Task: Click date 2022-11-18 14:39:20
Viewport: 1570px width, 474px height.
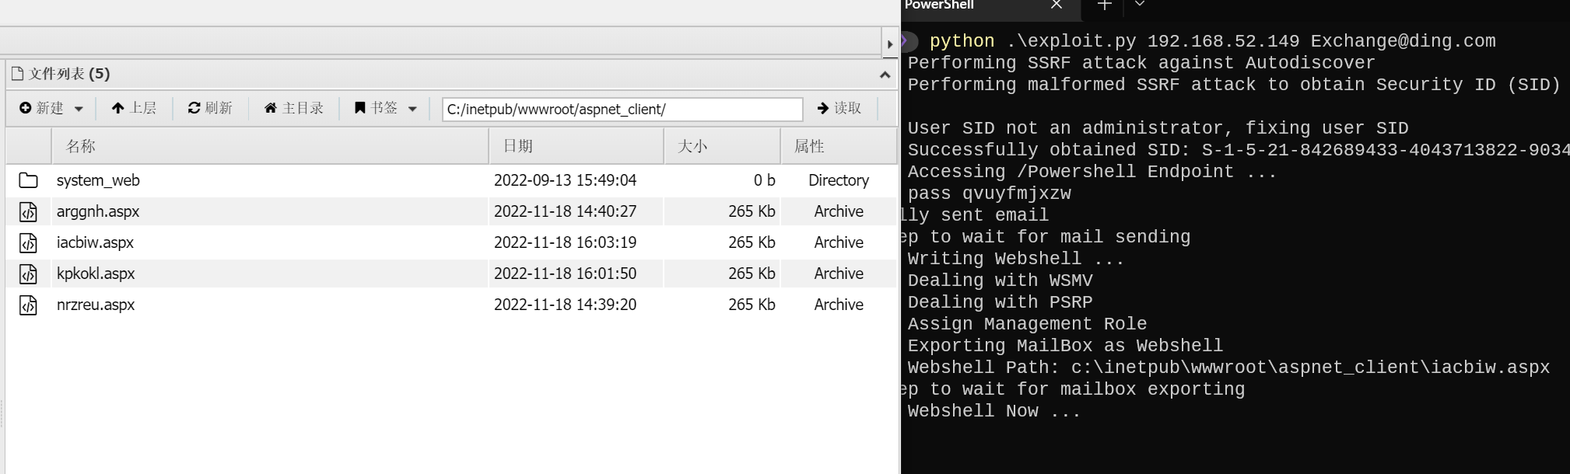Action: click(565, 305)
